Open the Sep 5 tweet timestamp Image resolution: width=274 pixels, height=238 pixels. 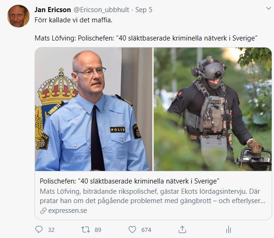click(x=144, y=10)
